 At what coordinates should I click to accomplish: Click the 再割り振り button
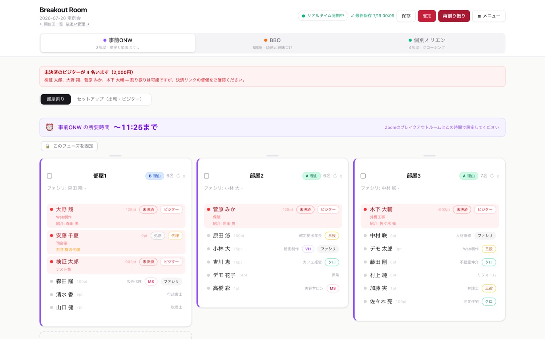pos(454,16)
